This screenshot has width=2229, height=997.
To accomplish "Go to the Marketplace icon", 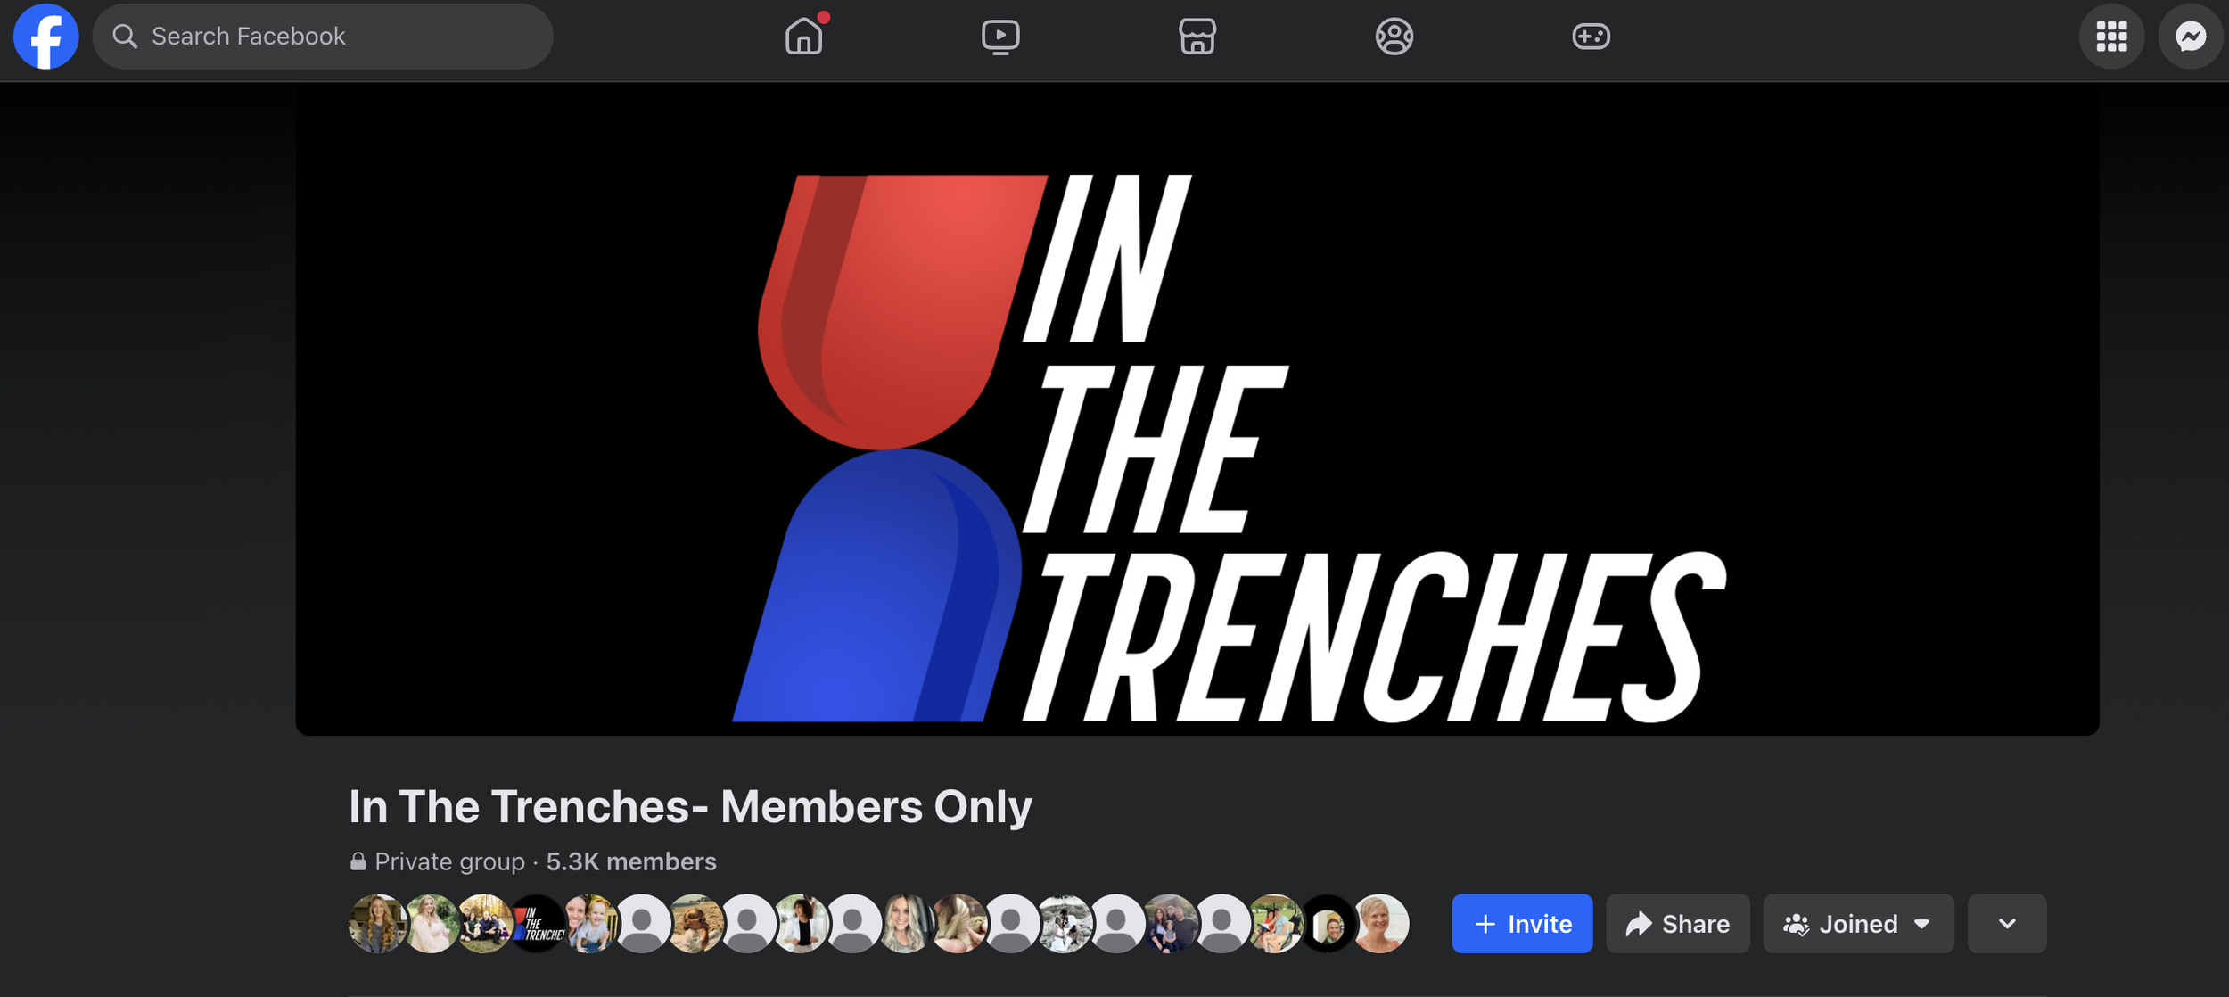I will point(1197,37).
